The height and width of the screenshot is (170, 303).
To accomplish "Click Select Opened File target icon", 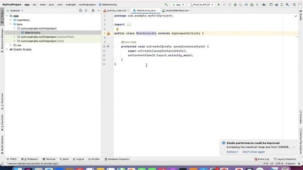I will (x=80, y=10).
